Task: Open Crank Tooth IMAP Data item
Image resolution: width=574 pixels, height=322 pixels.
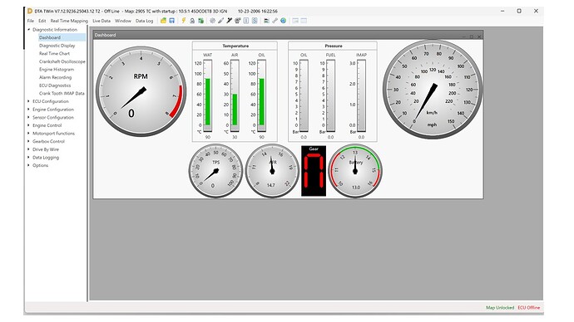Action: click(62, 94)
